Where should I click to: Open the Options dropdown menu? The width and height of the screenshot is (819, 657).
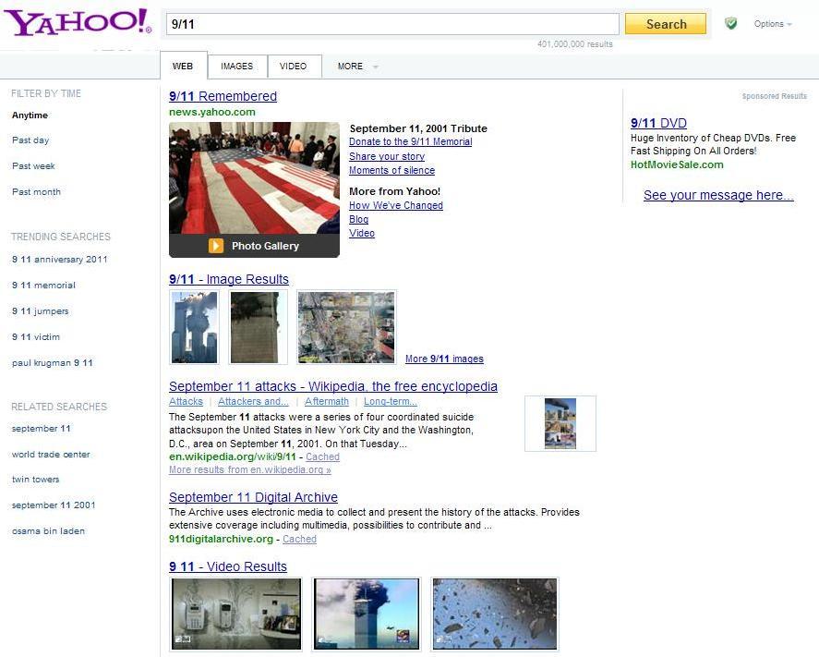pyautogui.click(x=773, y=24)
